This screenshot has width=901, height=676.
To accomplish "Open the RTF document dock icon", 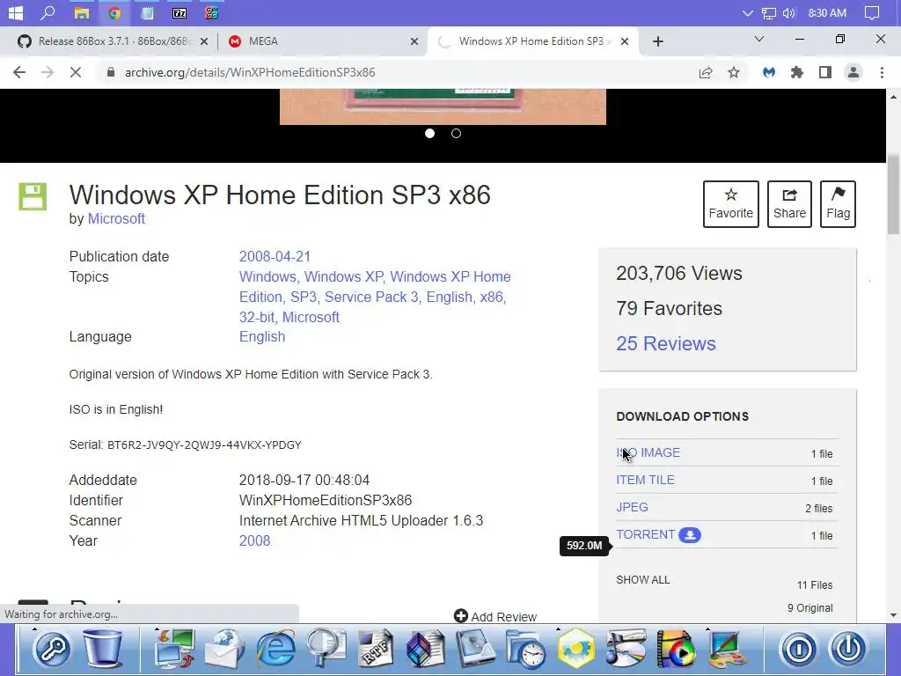I will pyautogui.click(x=376, y=649).
